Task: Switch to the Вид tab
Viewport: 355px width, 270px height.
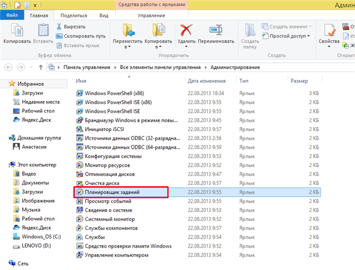Action: coord(104,15)
